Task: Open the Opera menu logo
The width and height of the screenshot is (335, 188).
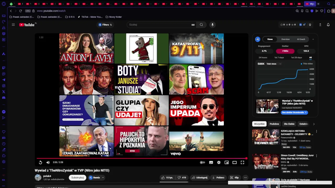Action: (x=4, y=4)
